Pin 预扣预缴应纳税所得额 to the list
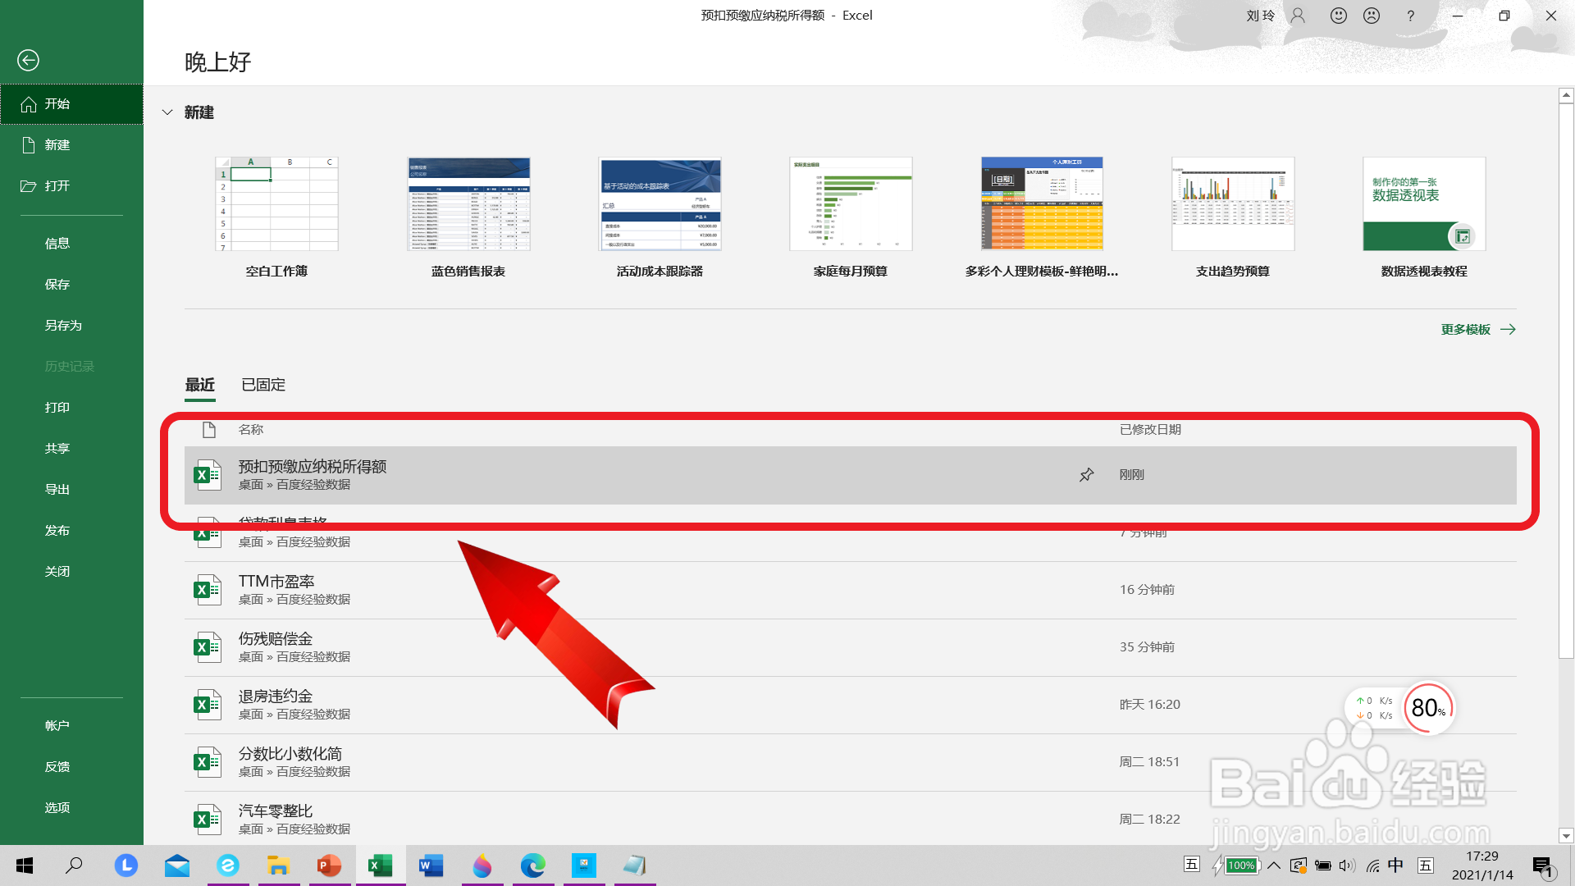This screenshot has width=1575, height=886. [1086, 475]
